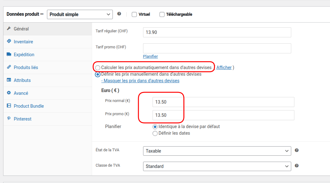
Task: Click into the Tarif régulier (CHF) field
Action: [x=217, y=33]
